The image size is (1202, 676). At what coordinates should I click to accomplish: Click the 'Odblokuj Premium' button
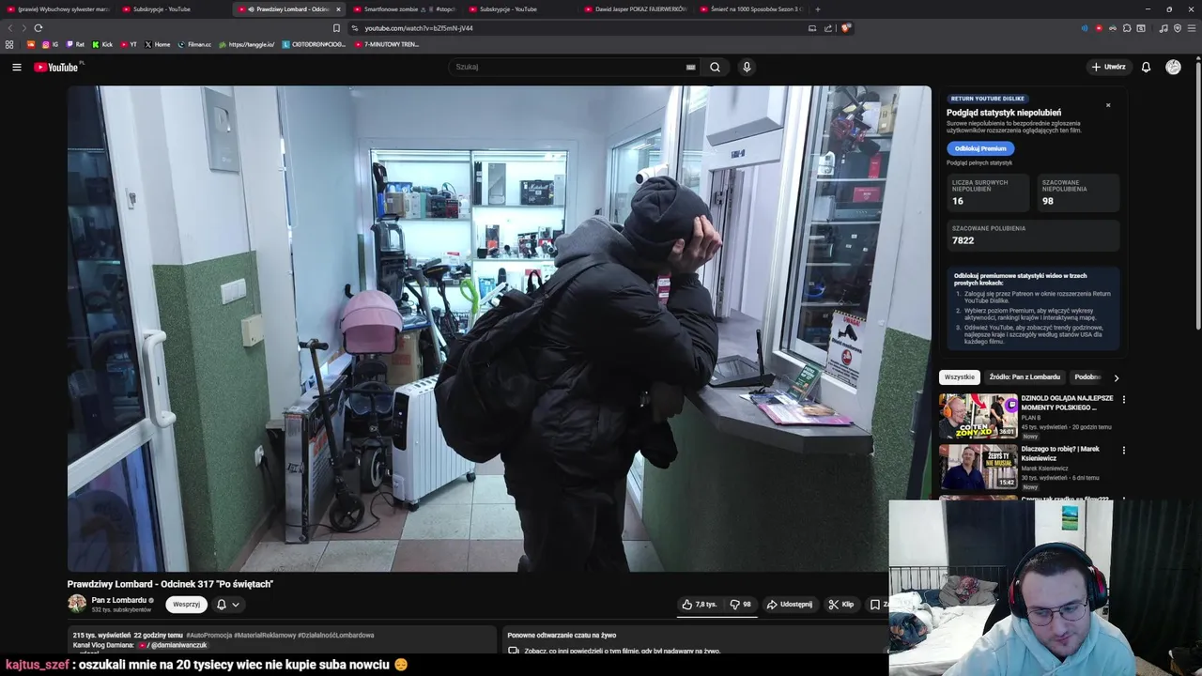pos(980,148)
